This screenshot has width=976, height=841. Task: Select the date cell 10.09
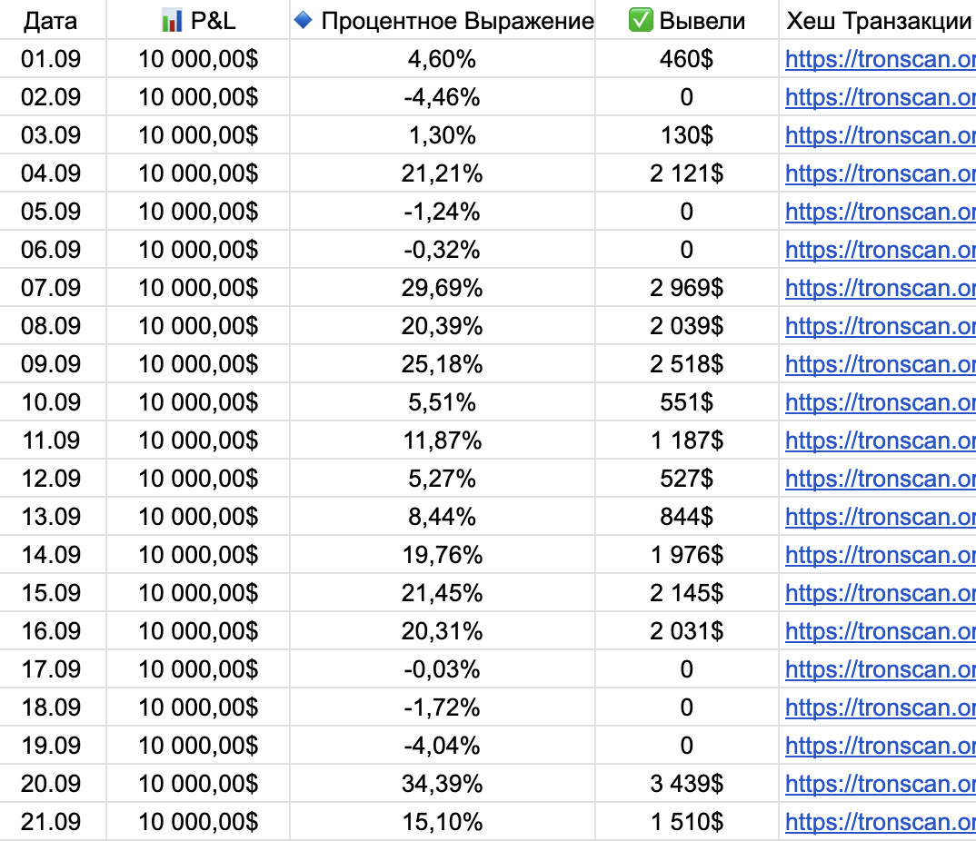click(x=50, y=402)
